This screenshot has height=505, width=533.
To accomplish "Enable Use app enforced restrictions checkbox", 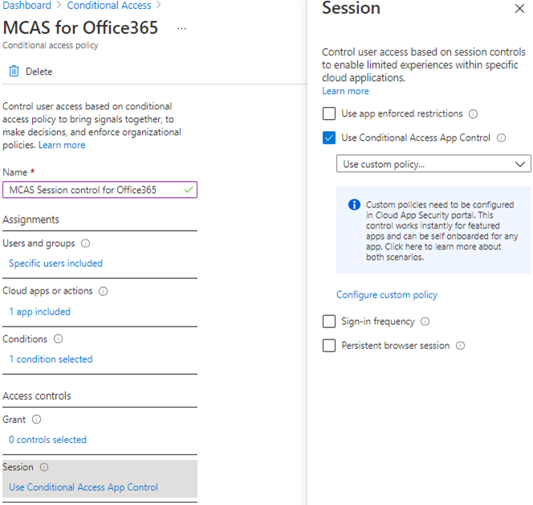I will tap(329, 114).
